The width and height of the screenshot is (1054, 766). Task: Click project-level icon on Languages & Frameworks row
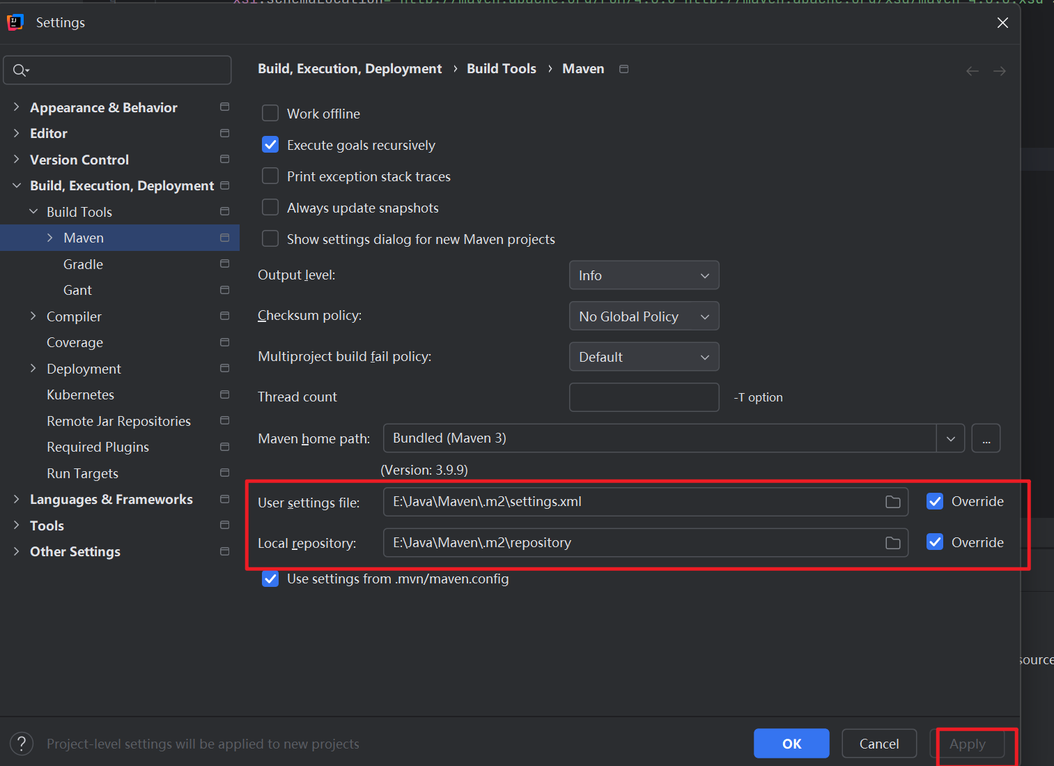[x=224, y=499]
